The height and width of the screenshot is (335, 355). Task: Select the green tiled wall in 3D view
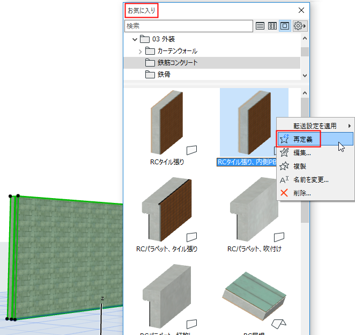pyautogui.click(x=68, y=258)
